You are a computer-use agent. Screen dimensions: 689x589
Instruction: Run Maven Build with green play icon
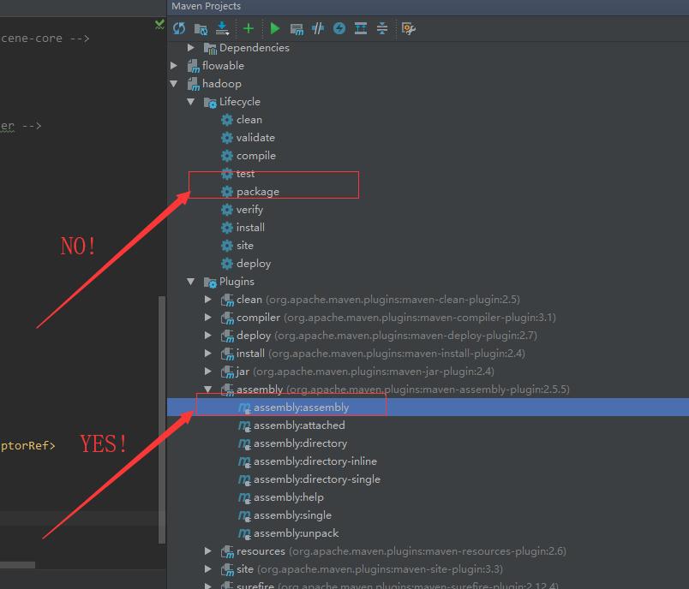tap(275, 28)
